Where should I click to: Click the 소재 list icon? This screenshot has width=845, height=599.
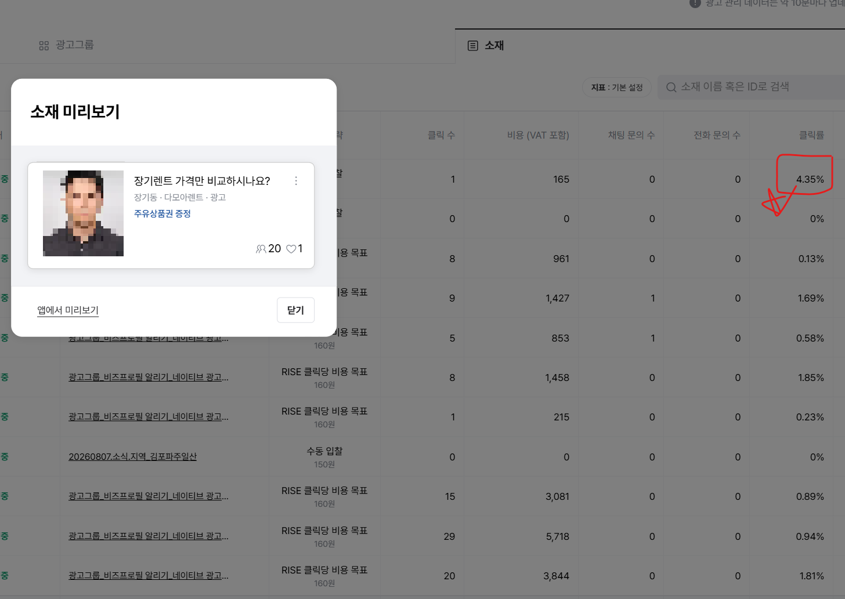coord(473,45)
